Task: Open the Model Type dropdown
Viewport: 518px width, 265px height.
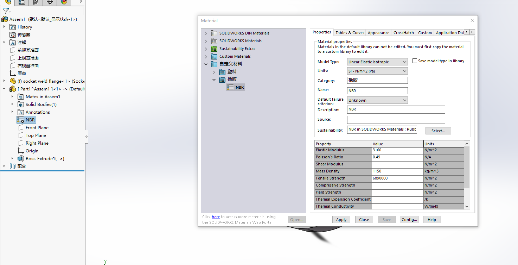Action: 377,62
